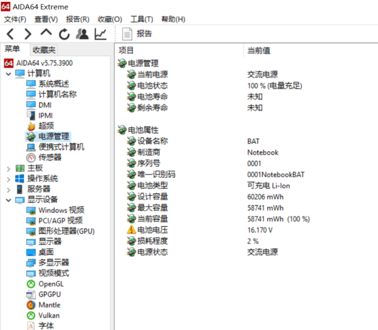Image resolution: width=378 pixels, height=330 pixels.
Task: Open the 工具(T) menu
Action: pyautogui.click(x=142, y=19)
